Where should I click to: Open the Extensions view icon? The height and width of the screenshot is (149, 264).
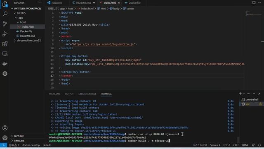pyautogui.click(x=5, y=44)
